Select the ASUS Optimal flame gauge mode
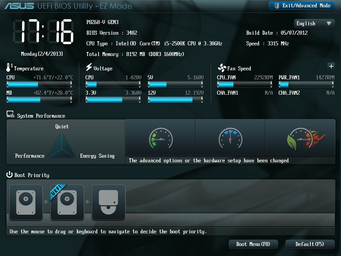Viewport: 341px width, 256px height. click(x=300, y=138)
